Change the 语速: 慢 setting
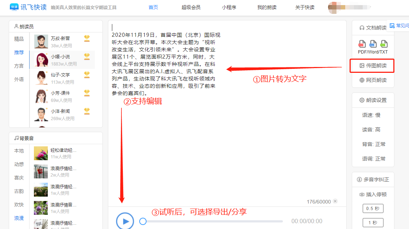 pos(371,115)
